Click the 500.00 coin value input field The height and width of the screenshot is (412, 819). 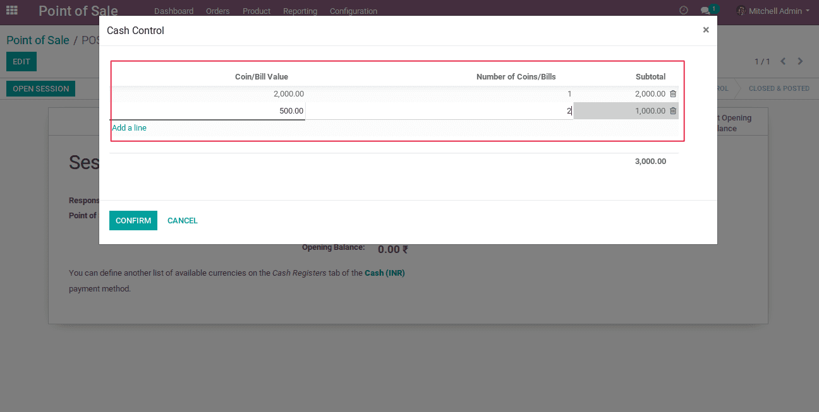click(x=209, y=111)
